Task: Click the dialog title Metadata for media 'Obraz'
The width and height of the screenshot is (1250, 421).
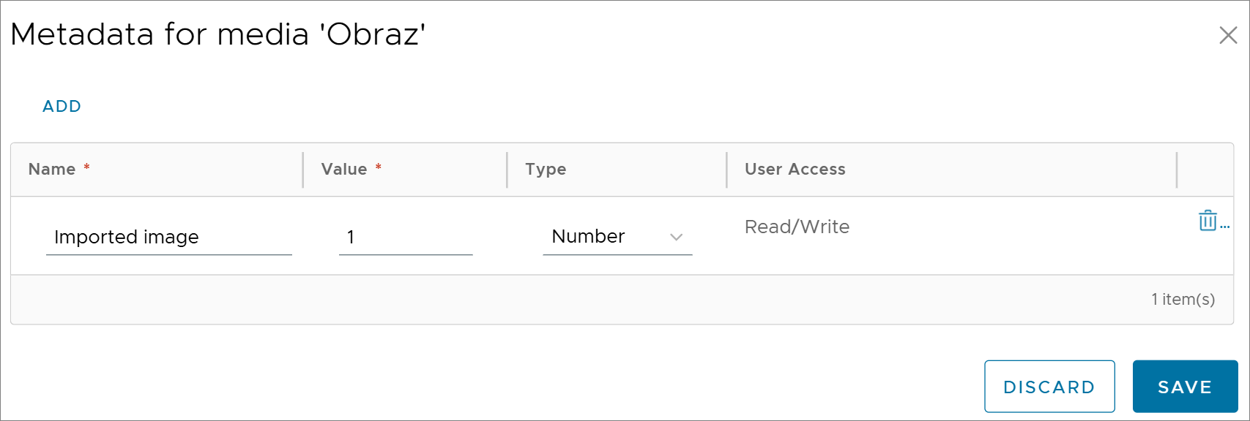Action: 218,34
